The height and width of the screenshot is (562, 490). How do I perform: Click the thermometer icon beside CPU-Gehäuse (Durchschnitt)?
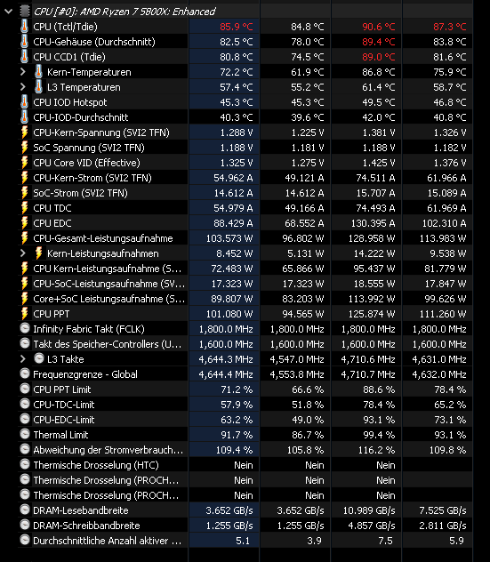pyautogui.click(x=24, y=42)
